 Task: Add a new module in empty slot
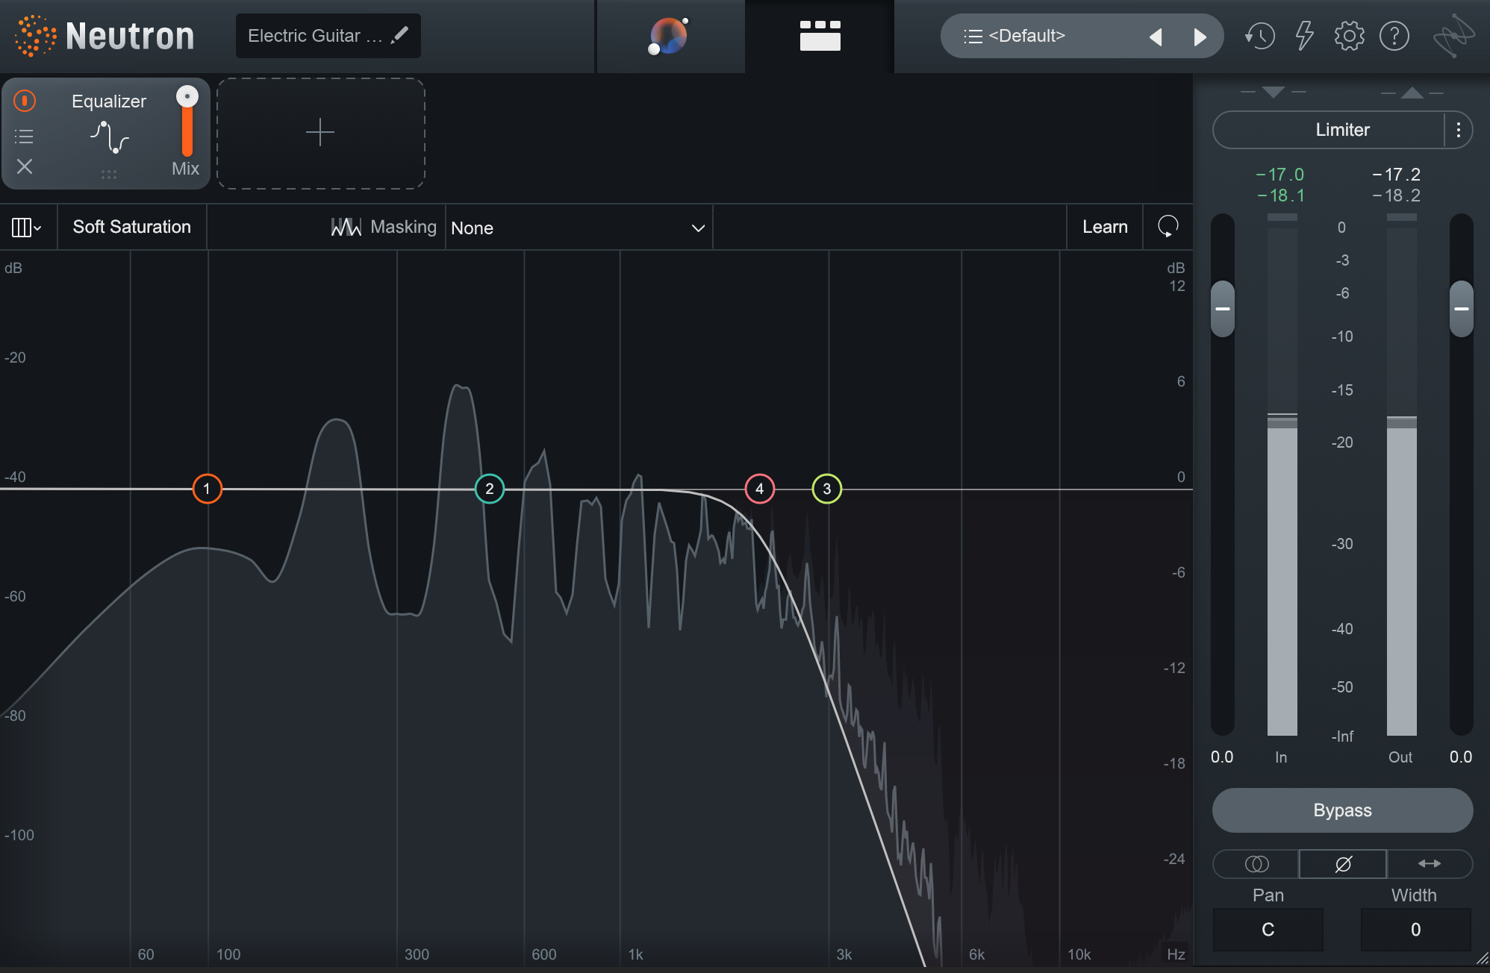[320, 133]
